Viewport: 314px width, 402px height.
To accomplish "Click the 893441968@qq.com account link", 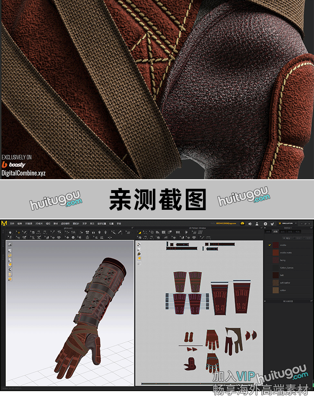I will [226, 223].
